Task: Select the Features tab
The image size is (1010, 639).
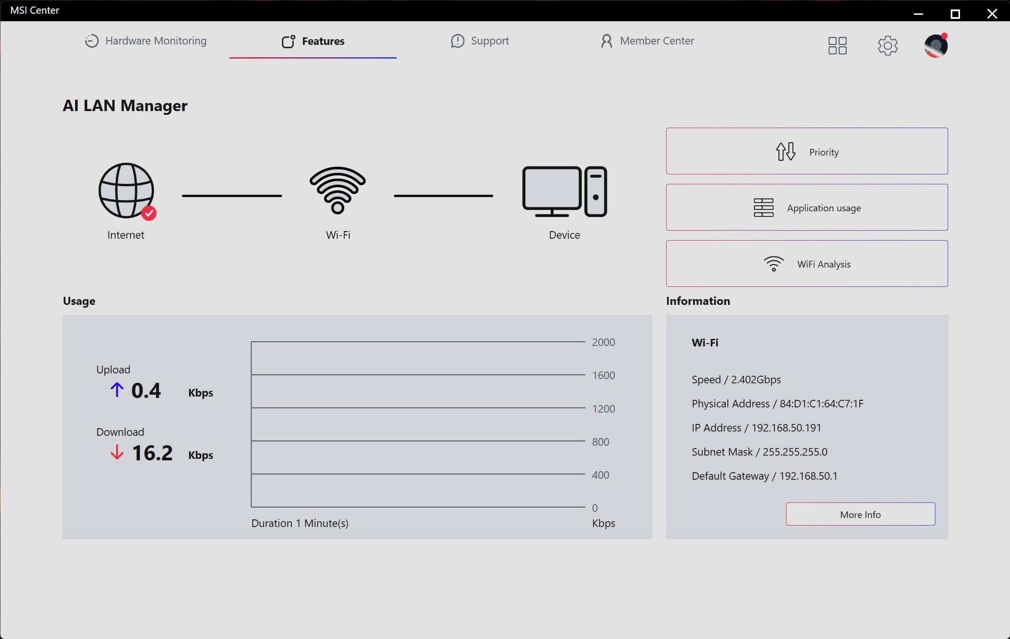Action: [x=313, y=42]
